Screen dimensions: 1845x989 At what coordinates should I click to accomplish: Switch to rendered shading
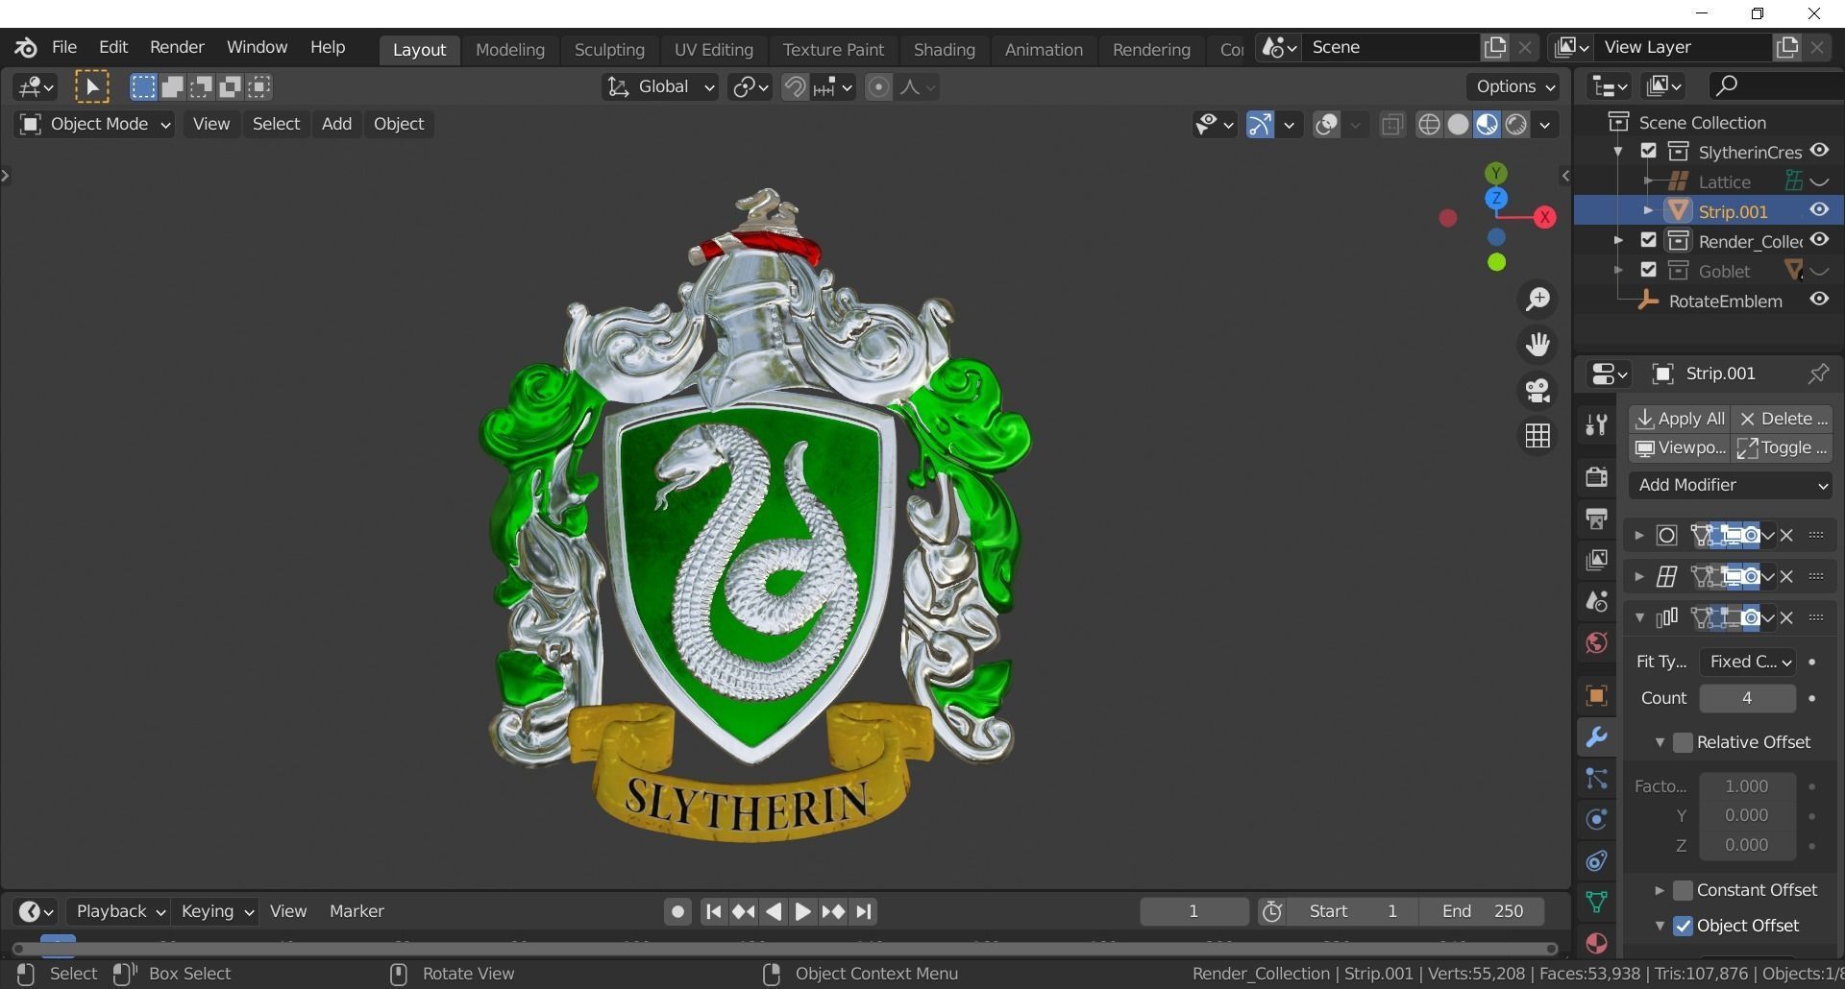click(1516, 125)
